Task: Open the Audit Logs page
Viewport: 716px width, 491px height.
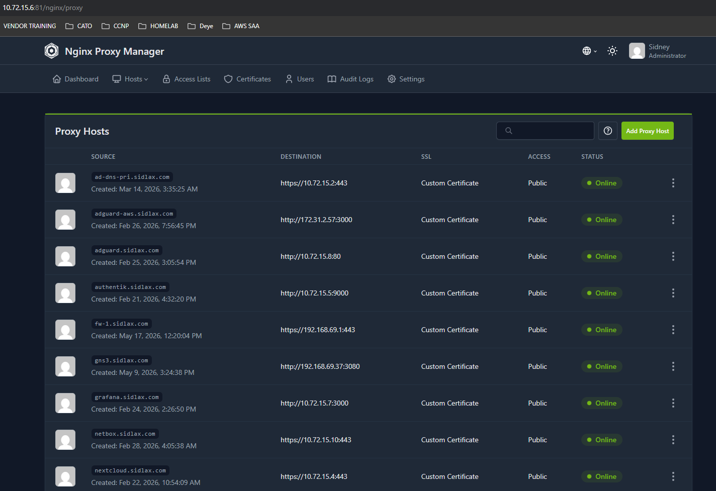Action: point(350,79)
